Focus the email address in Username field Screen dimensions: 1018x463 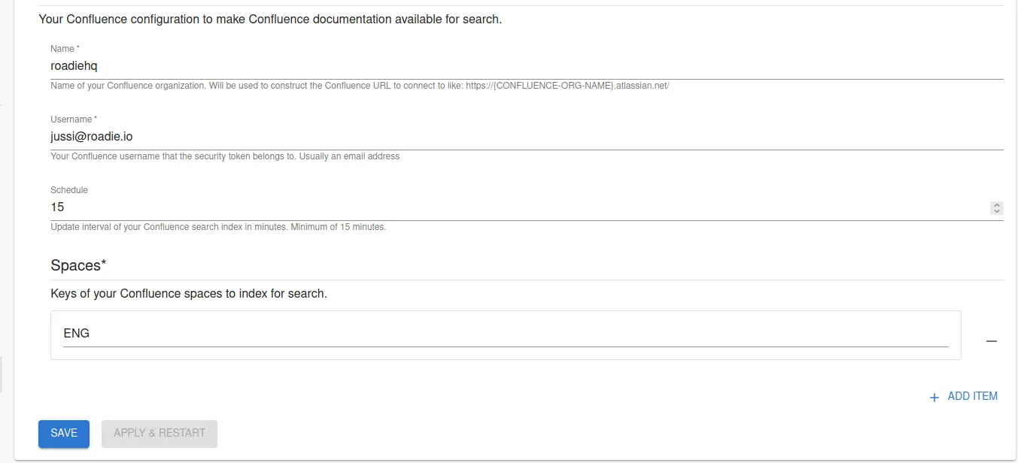point(91,136)
